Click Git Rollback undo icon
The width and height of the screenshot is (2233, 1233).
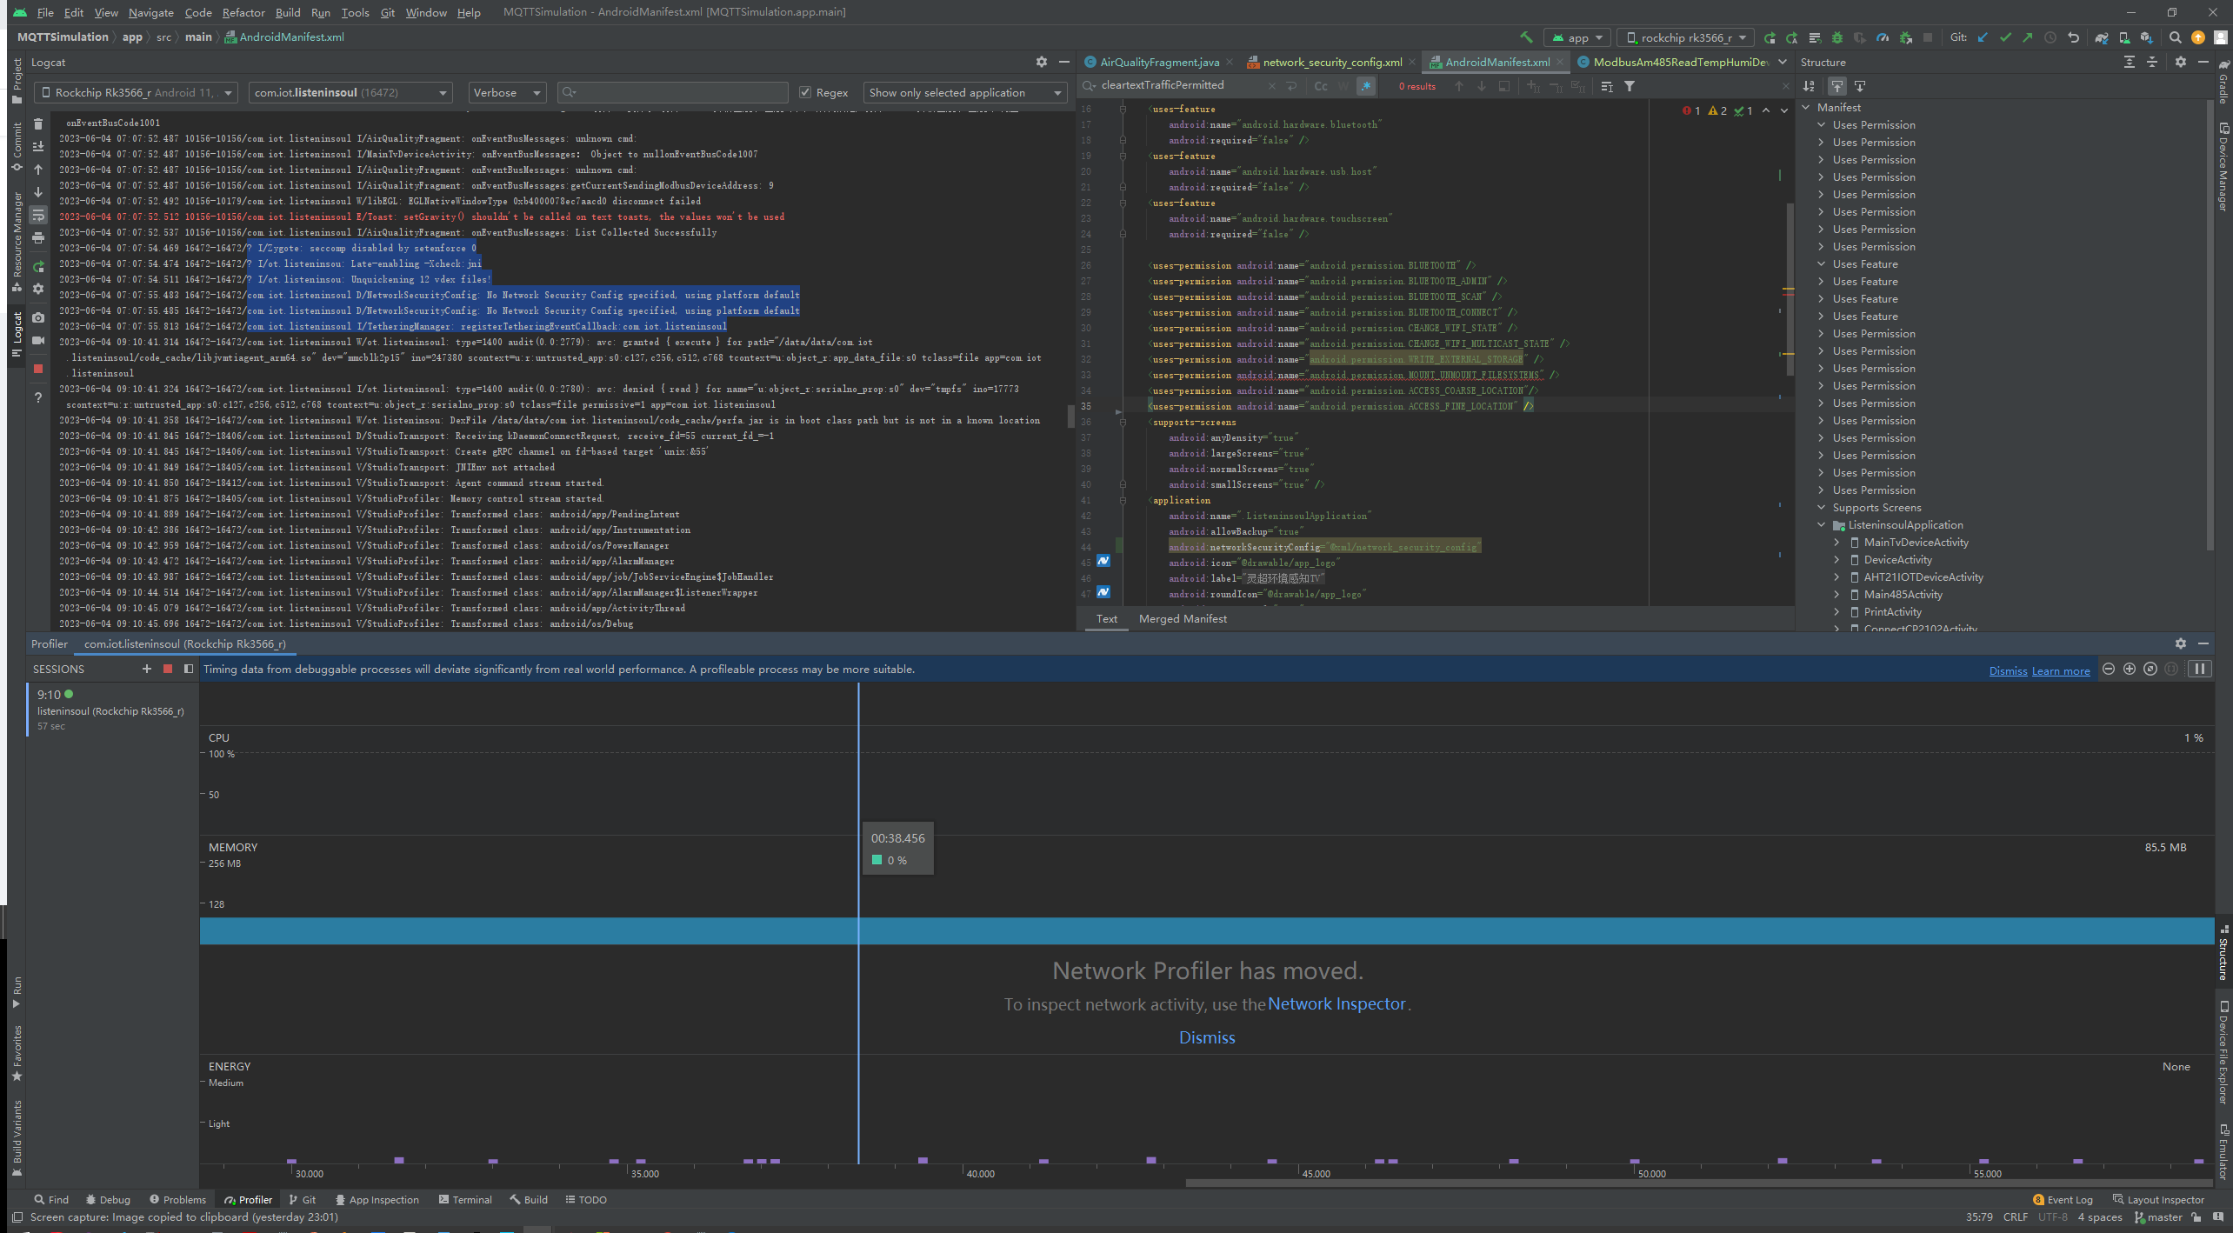click(x=2073, y=37)
